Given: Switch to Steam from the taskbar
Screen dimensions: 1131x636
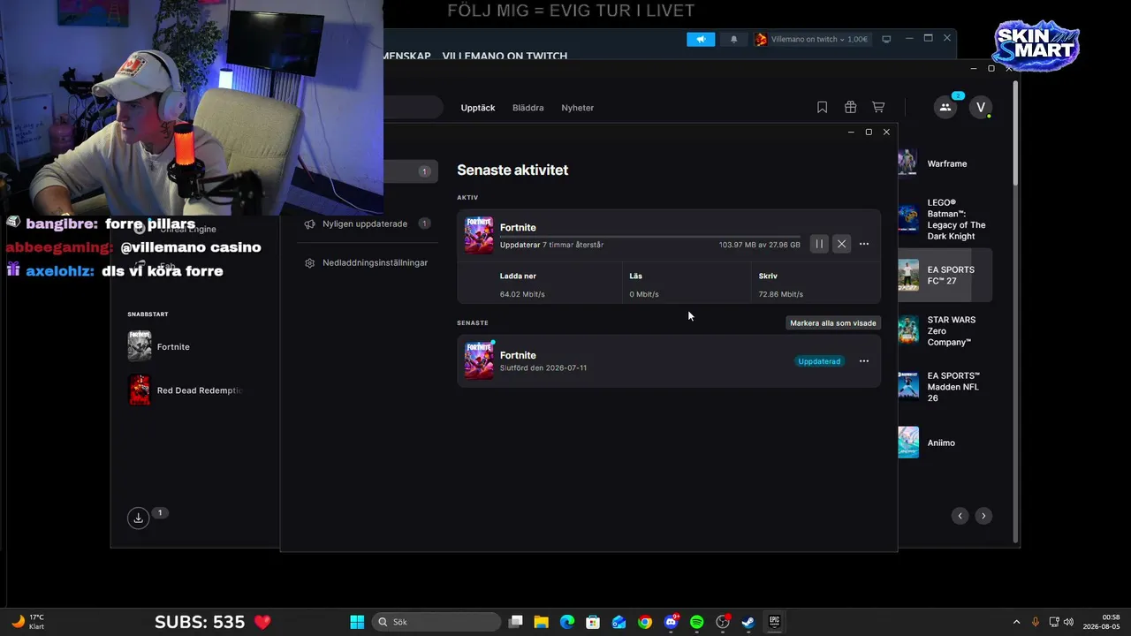Looking at the screenshot, I should (x=748, y=622).
